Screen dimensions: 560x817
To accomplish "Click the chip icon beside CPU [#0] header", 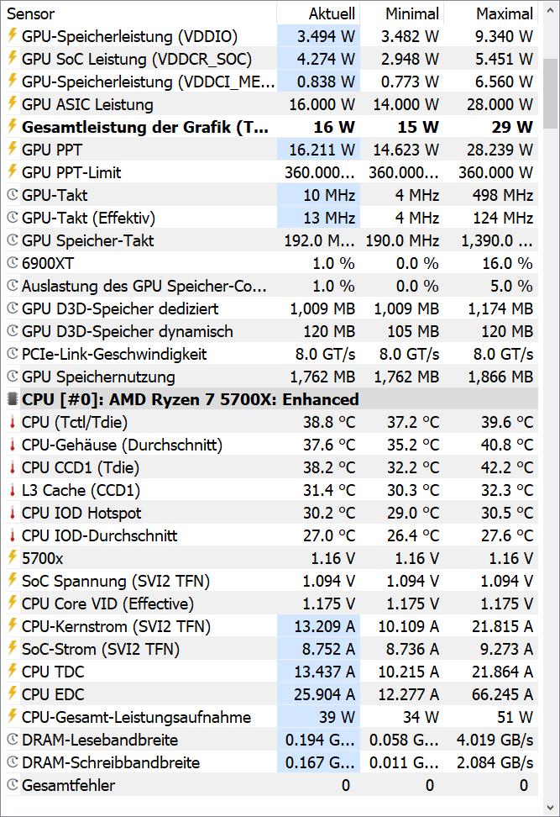I will click(12, 399).
